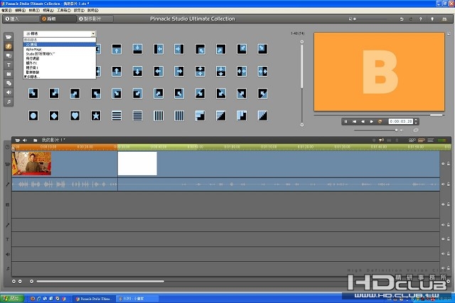
Task: Open the audio toolbox speaker icon on timeline
Action: point(25,141)
